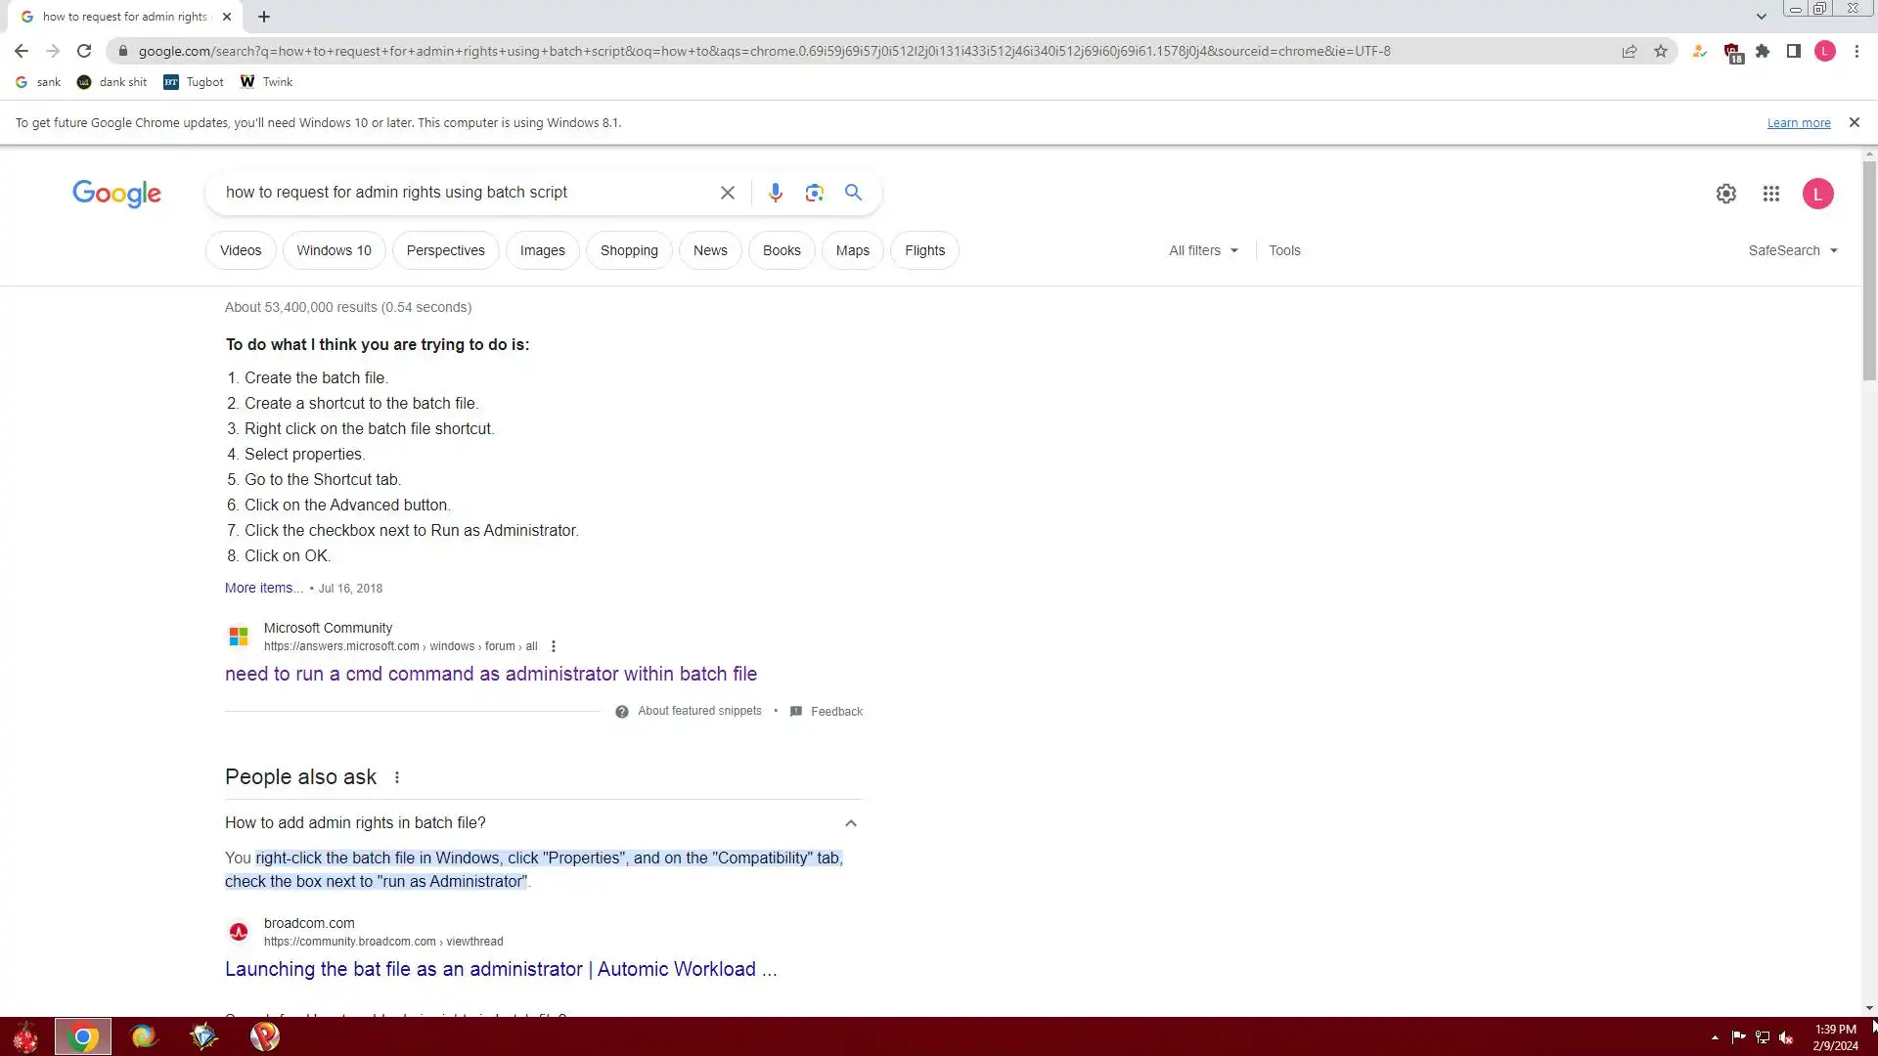Image resolution: width=1878 pixels, height=1056 pixels.
Task: Click the page vertical scrollbar thumb
Action: [1869, 269]
